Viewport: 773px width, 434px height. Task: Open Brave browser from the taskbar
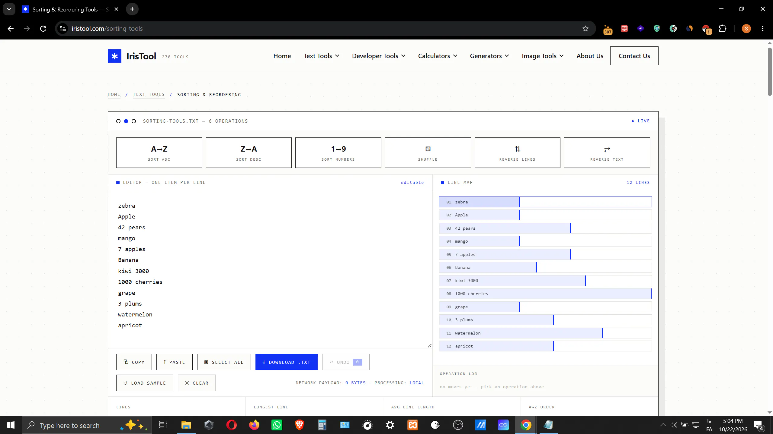[299, 425]
